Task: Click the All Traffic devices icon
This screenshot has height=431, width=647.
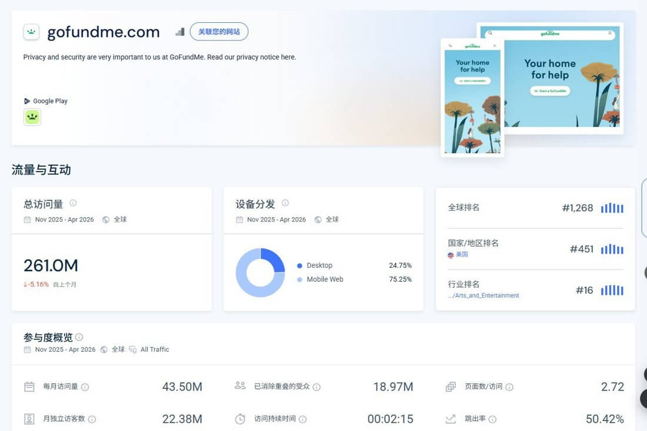Action: (x=132, y=349)
